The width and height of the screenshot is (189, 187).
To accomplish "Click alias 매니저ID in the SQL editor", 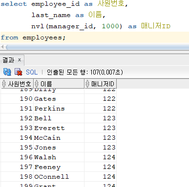I will pyautogui.click(x=156, y=26).
